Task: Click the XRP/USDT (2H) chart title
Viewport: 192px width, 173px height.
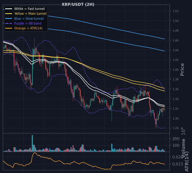Action: [78, 5]
